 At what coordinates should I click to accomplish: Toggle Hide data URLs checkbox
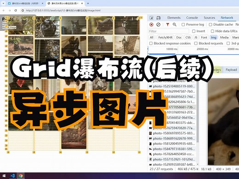[x=212, y=31]
